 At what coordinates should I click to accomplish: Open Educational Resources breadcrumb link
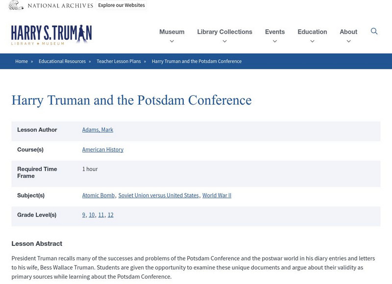[x=62, y=62]
